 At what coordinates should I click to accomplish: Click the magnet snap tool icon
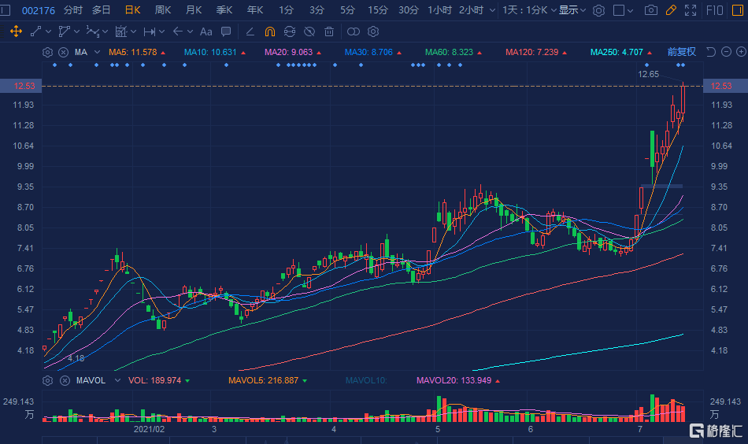(269, 31)
